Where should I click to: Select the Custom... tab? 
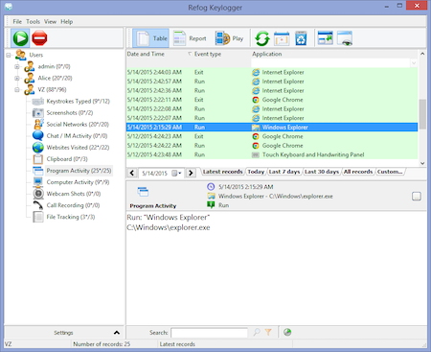coord(390,172)
